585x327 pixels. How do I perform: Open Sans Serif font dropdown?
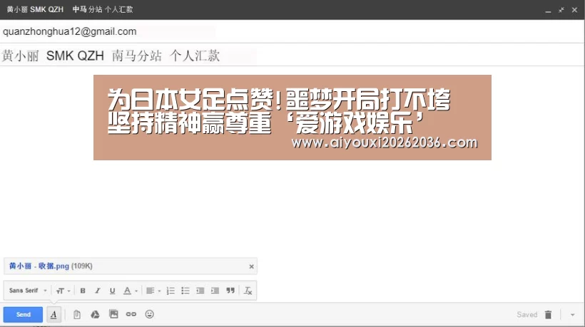28,291
